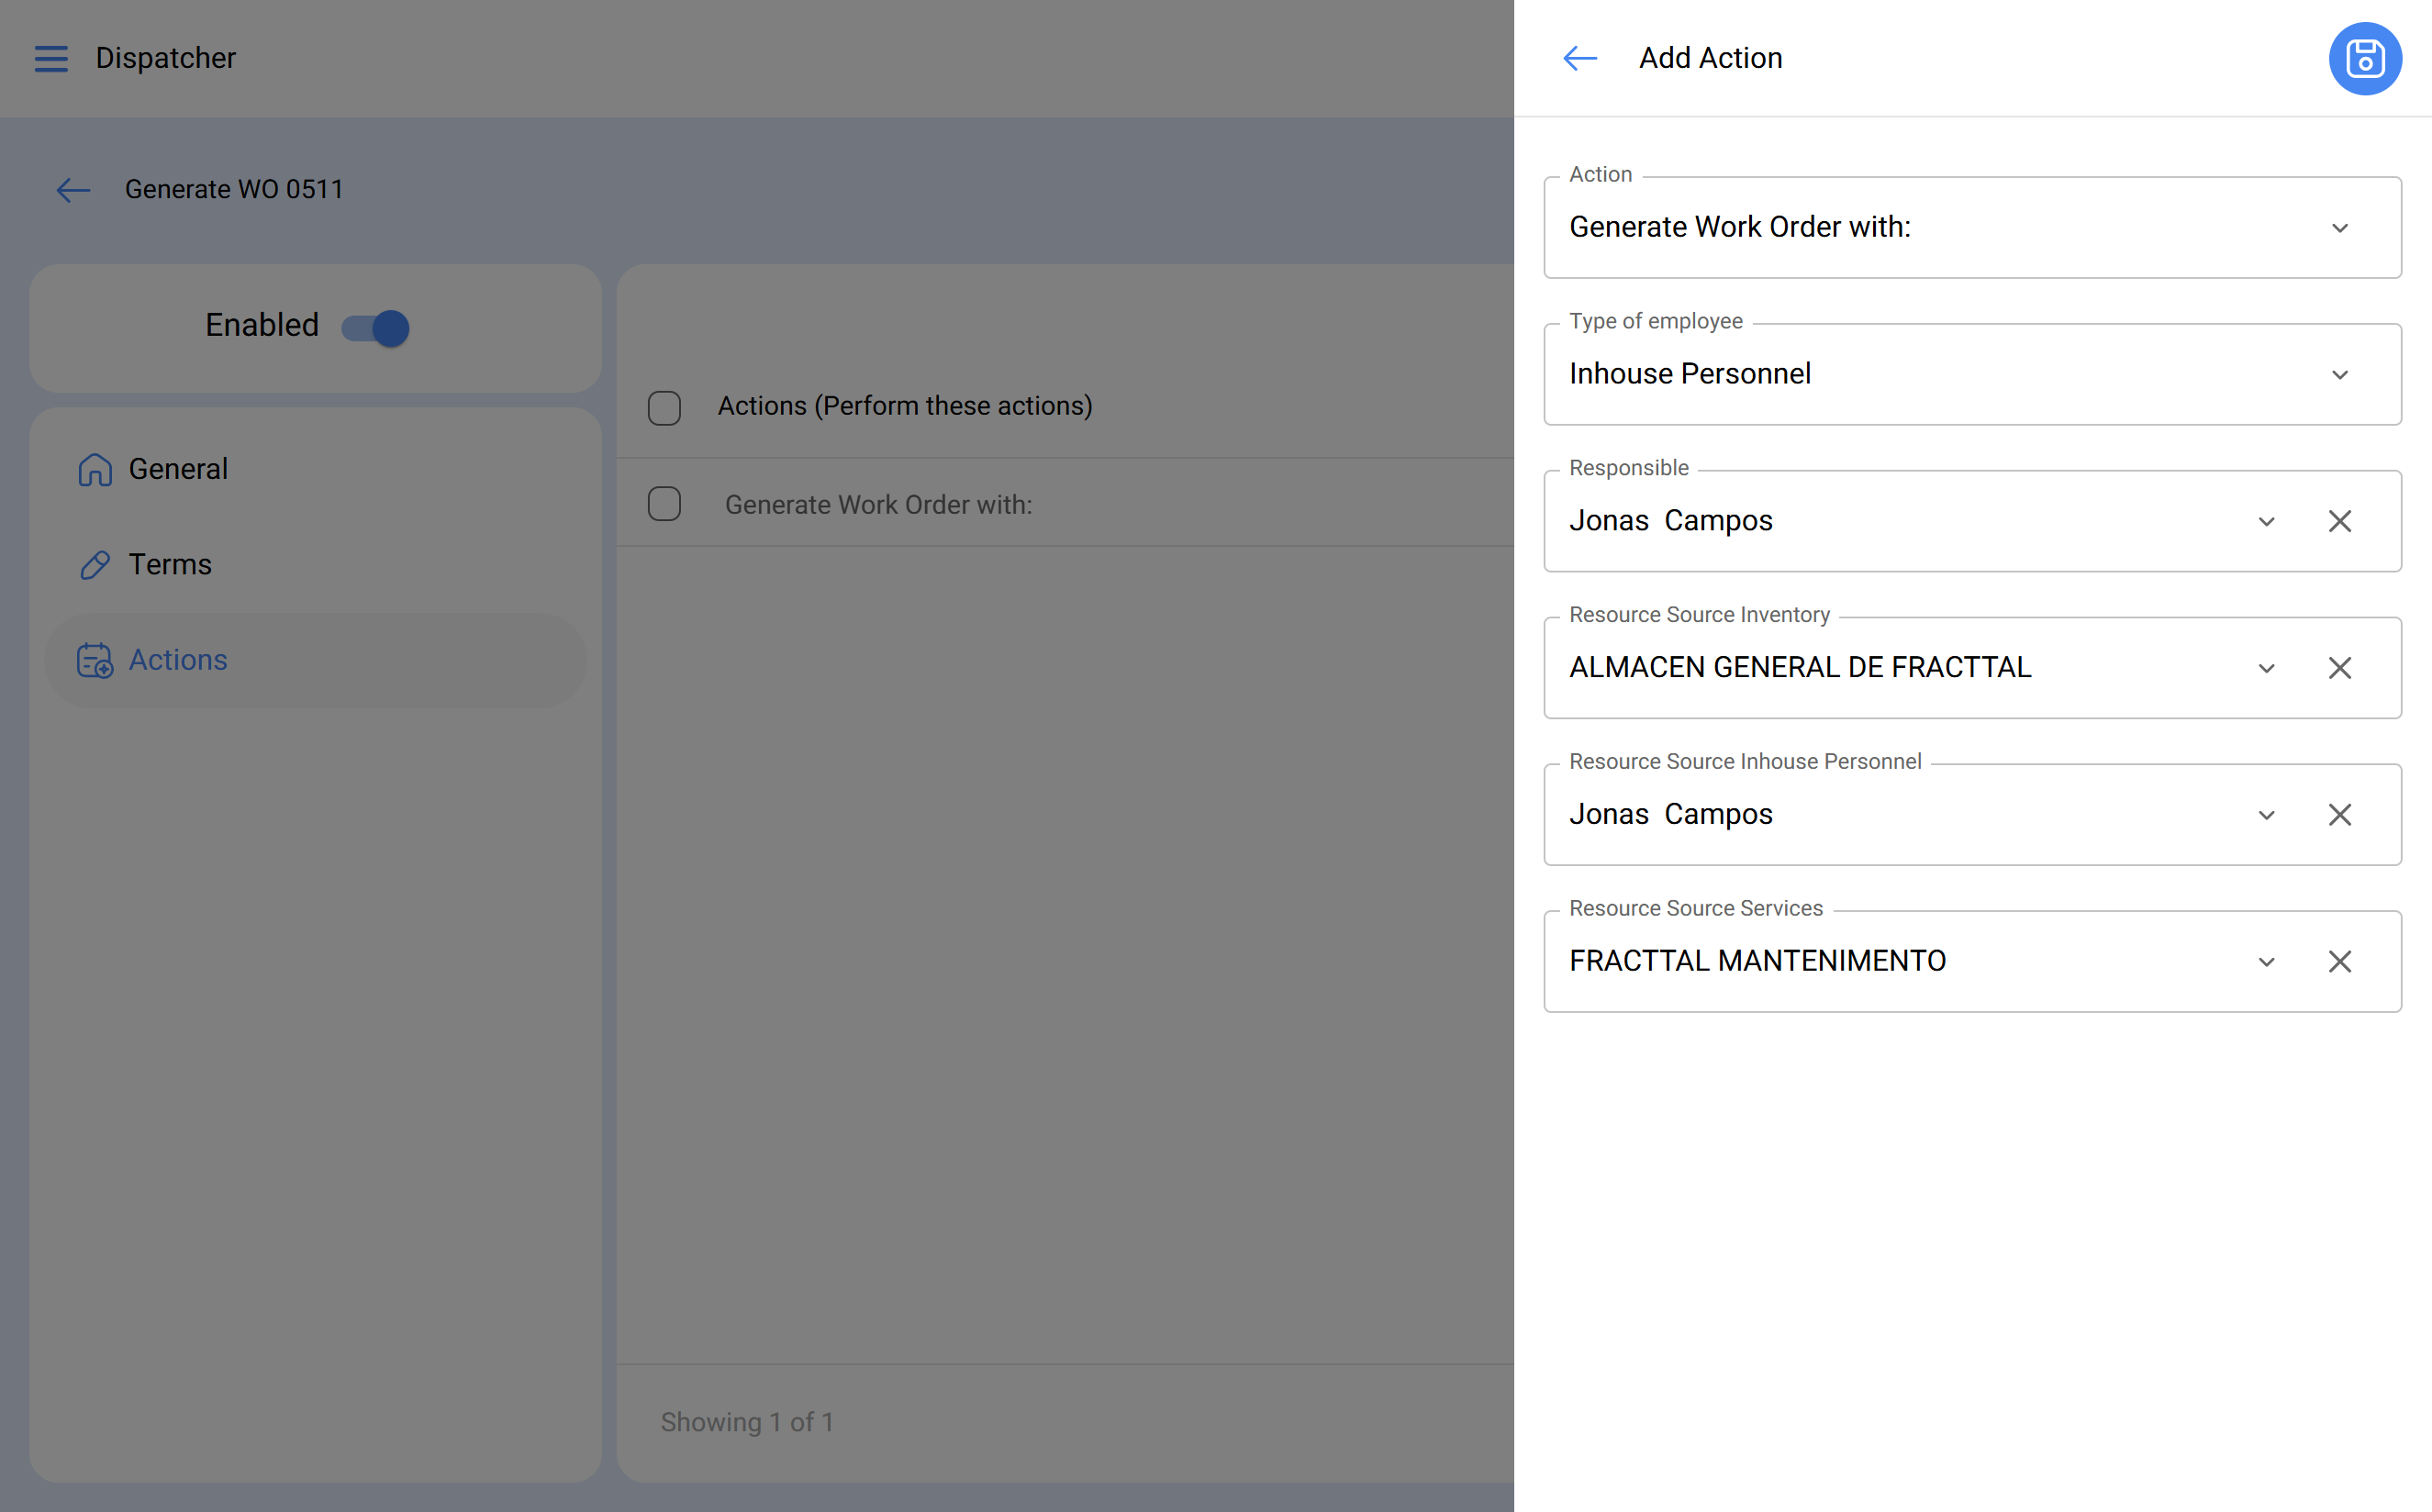Open the hamburger menu next to Dispatcher
The image size is (2432, 1512).
[51, 59]
